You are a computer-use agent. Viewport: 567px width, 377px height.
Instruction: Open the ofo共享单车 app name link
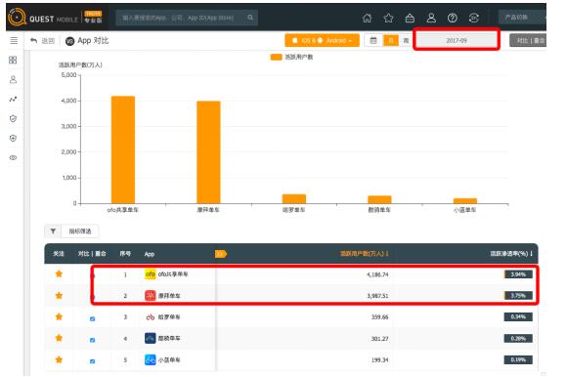click(173, 274)
